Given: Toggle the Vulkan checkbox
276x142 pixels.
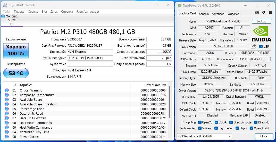Looking at the screenshot, I should pos(200,128).
